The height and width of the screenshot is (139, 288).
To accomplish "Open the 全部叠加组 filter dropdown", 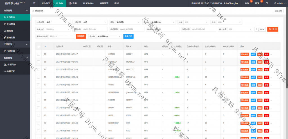I will [163, 22].
